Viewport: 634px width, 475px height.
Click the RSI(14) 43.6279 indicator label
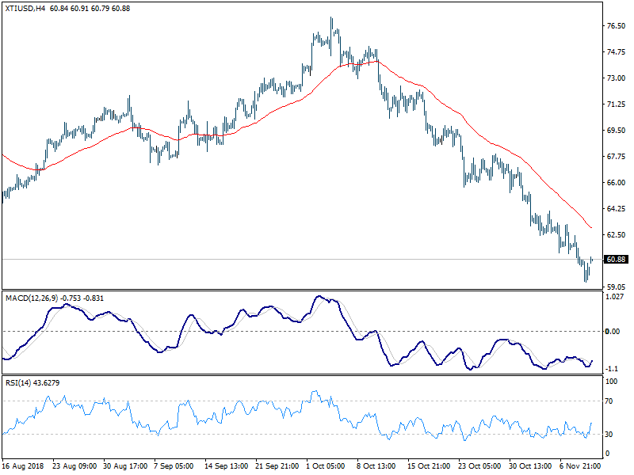[x=32, y=382]
